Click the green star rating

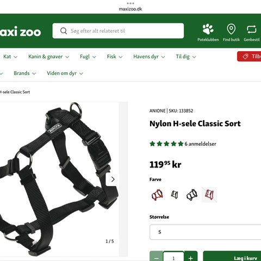166,144
